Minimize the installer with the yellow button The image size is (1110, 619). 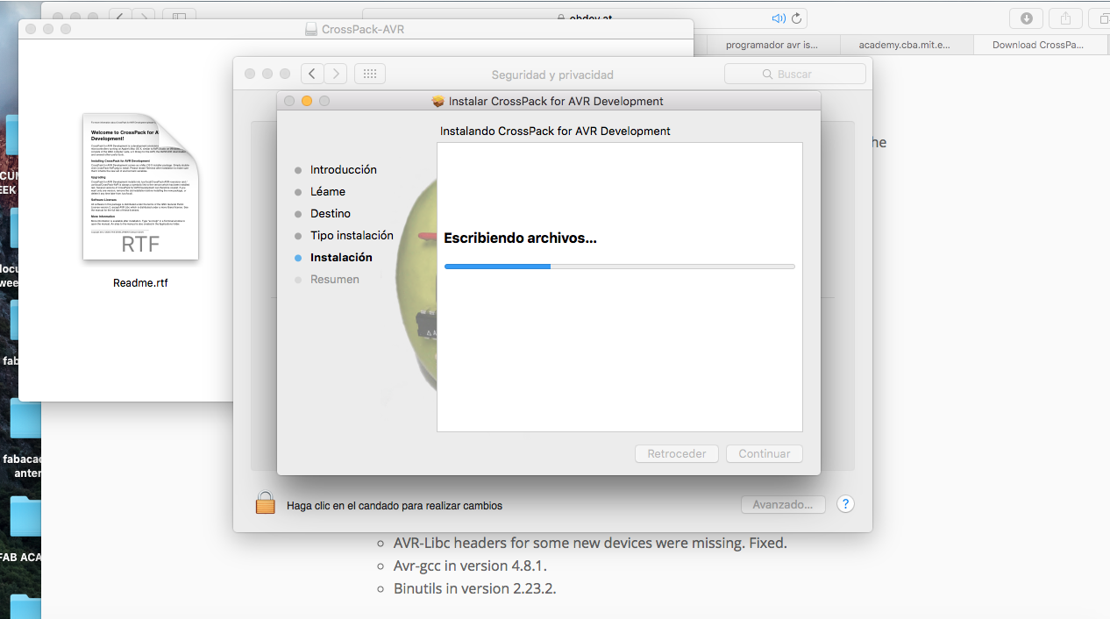(307, 101)
